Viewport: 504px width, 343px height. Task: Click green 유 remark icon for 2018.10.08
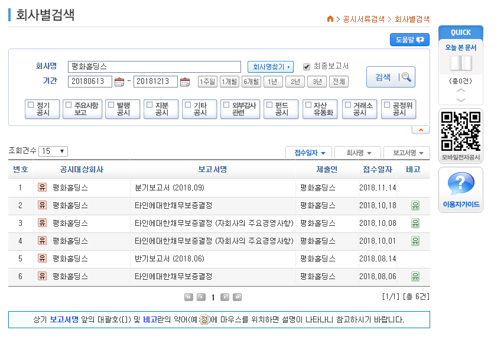pos(415,223)
